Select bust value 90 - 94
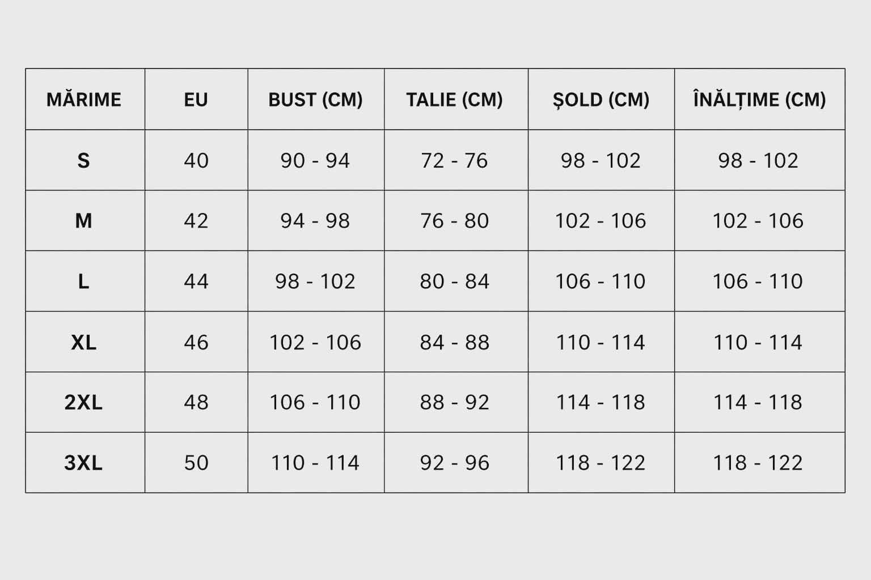This screenshot has height=580, width=871. 315,161
